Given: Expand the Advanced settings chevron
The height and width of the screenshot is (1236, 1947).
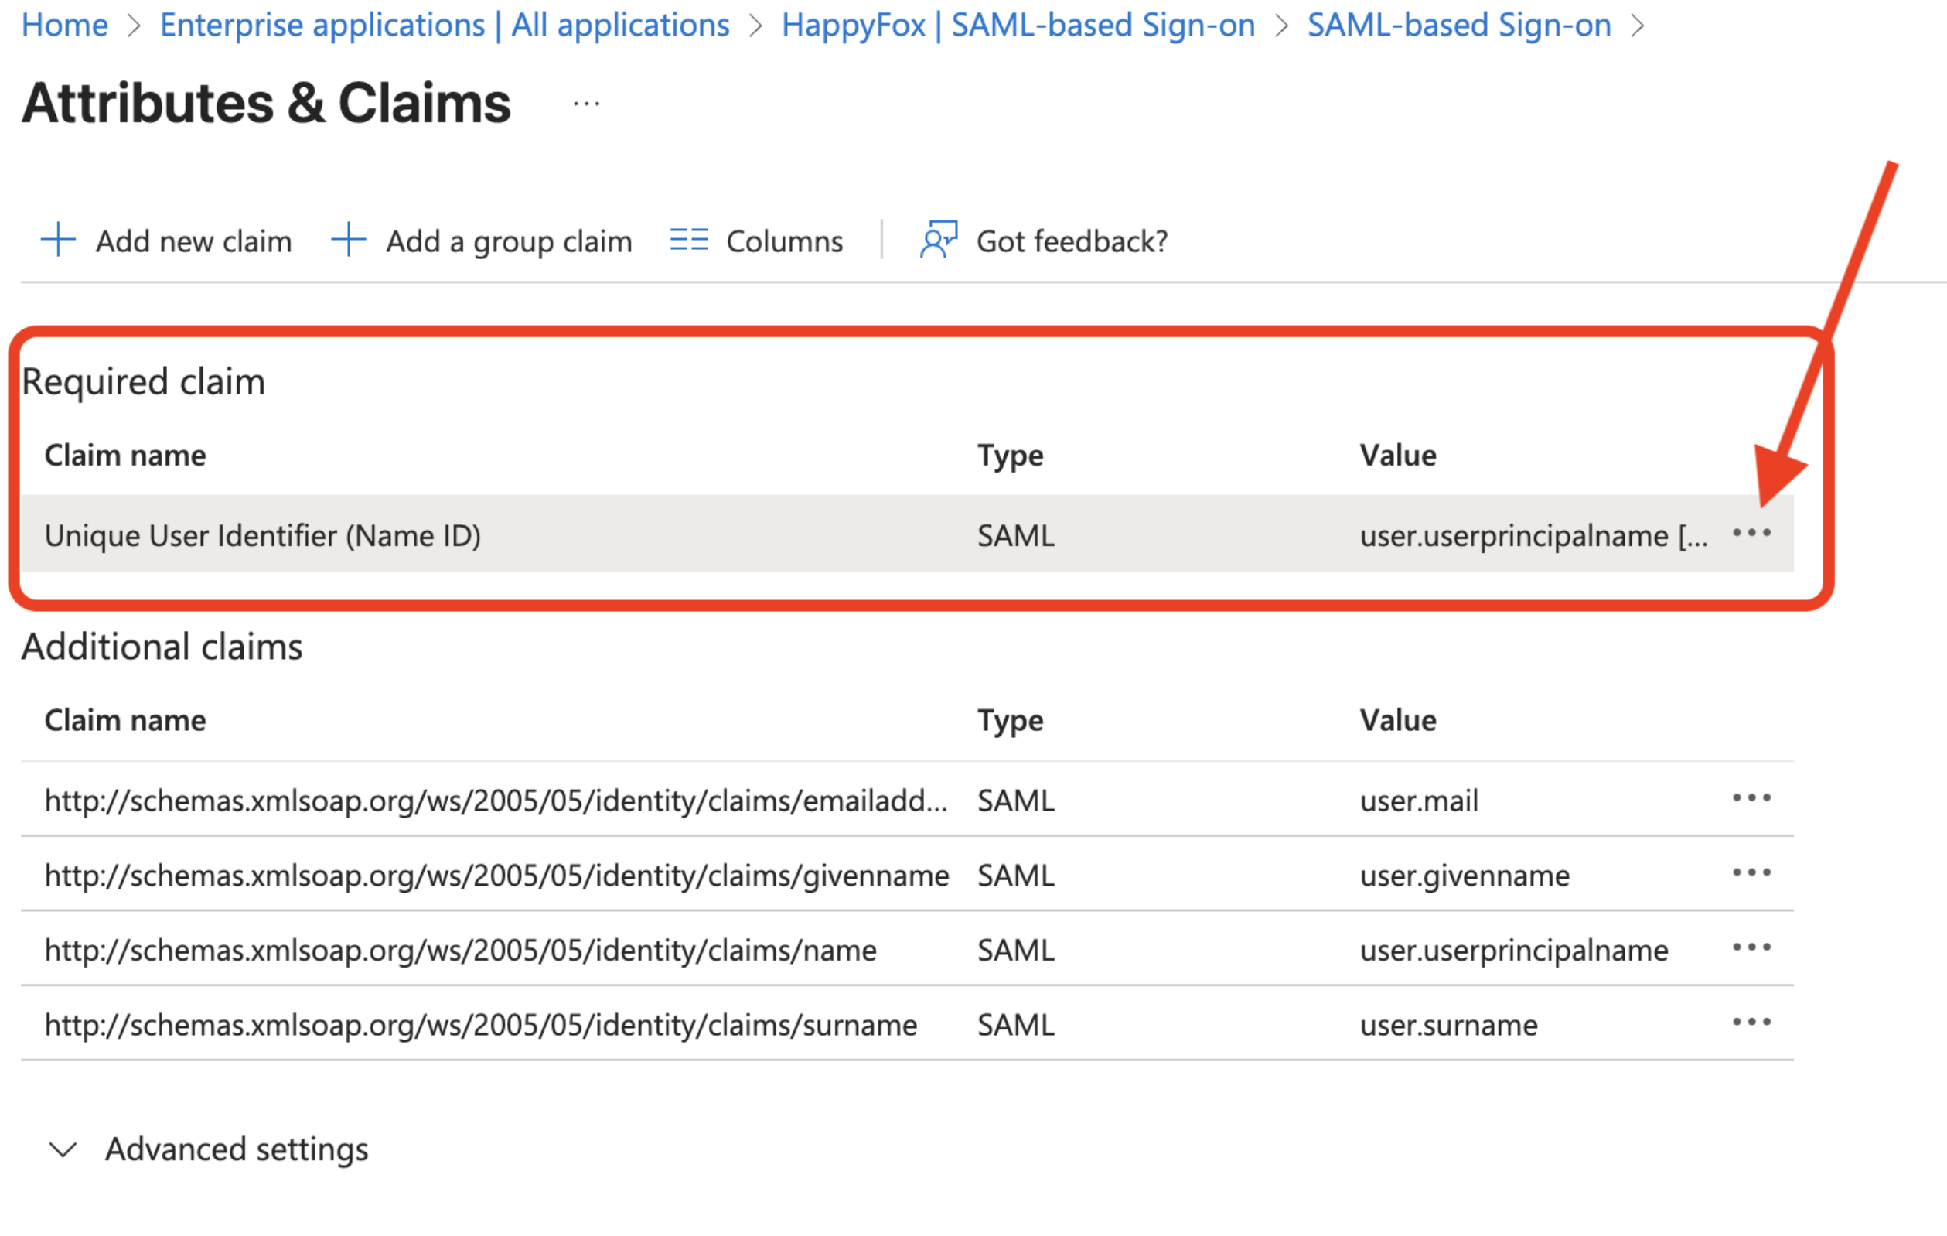Looking at the screenshot, I should (63, 1149).
